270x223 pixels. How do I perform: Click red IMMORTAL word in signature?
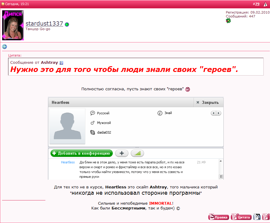coord(161,203)
